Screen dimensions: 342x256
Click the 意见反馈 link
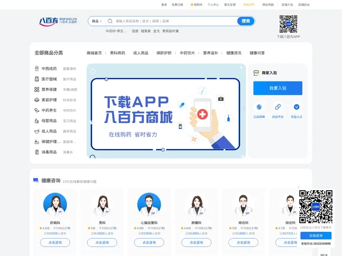[x=230, y=5]
